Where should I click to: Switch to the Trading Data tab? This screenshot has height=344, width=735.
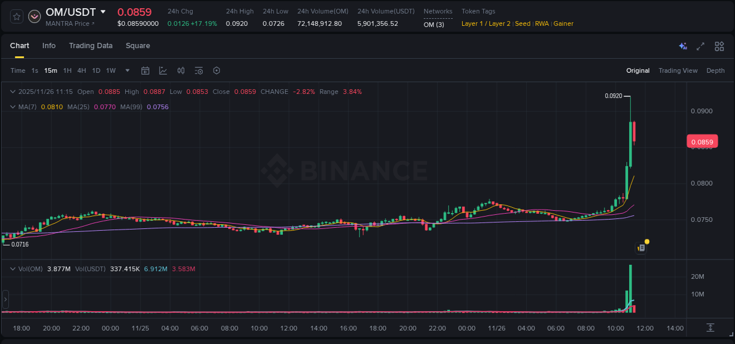coord(91,46)
